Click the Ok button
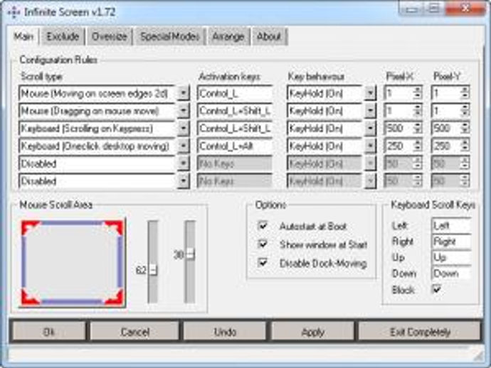491x368 pixels. [x=48, y=332]
